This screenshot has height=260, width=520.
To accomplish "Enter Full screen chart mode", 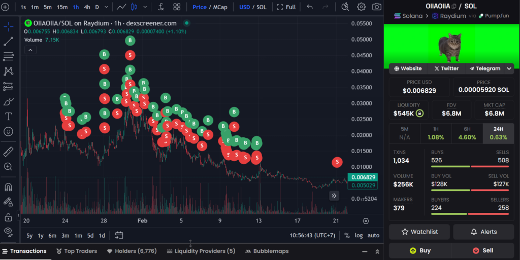I will coord(286,7).
